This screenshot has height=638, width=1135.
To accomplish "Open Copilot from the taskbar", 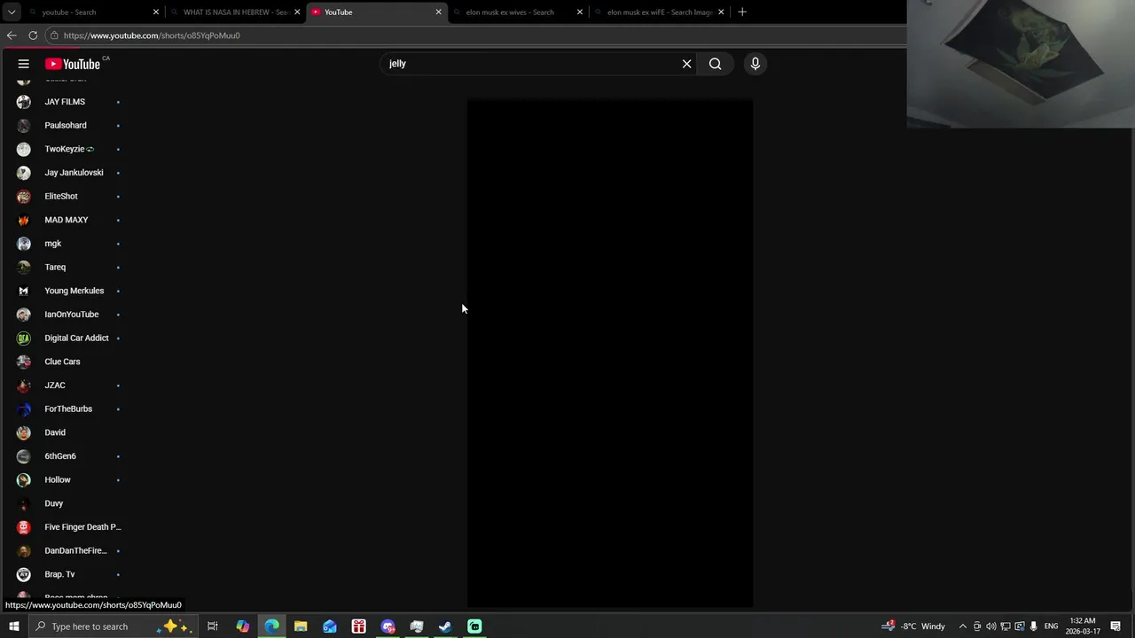I will pos(242,626).
